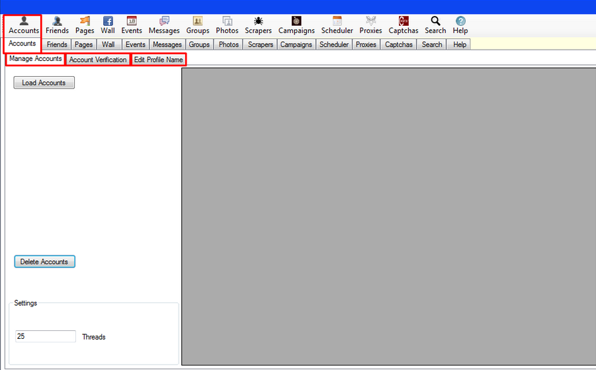The width and height of the screenshot is (596, 370).
Task: Open the Captchas tab
Action: click(x=398, y=44)
